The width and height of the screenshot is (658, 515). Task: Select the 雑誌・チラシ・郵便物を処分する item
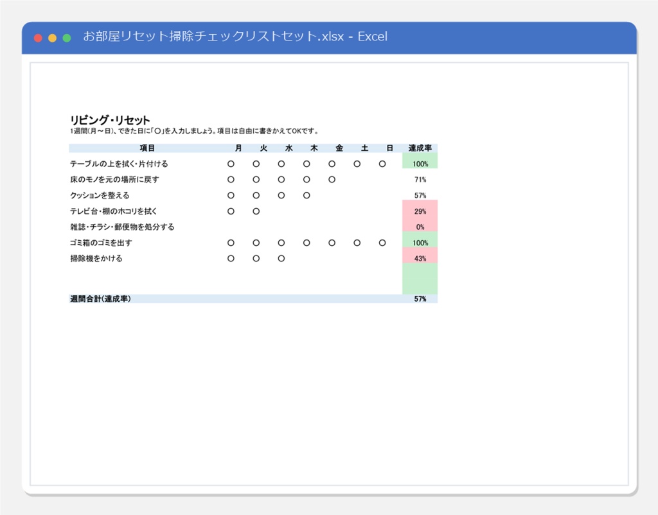tap(122, 227)
